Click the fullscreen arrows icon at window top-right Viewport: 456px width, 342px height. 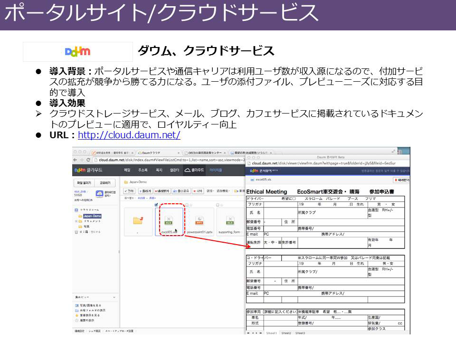393,151
